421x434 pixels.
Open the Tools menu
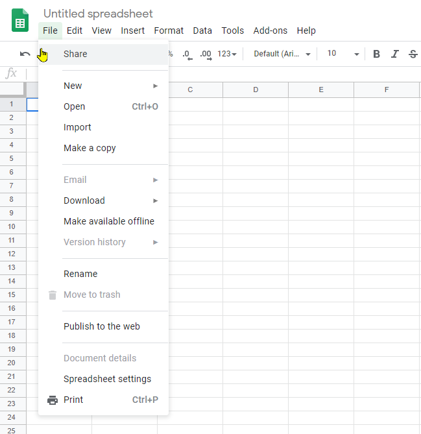(x=232, y=30)
